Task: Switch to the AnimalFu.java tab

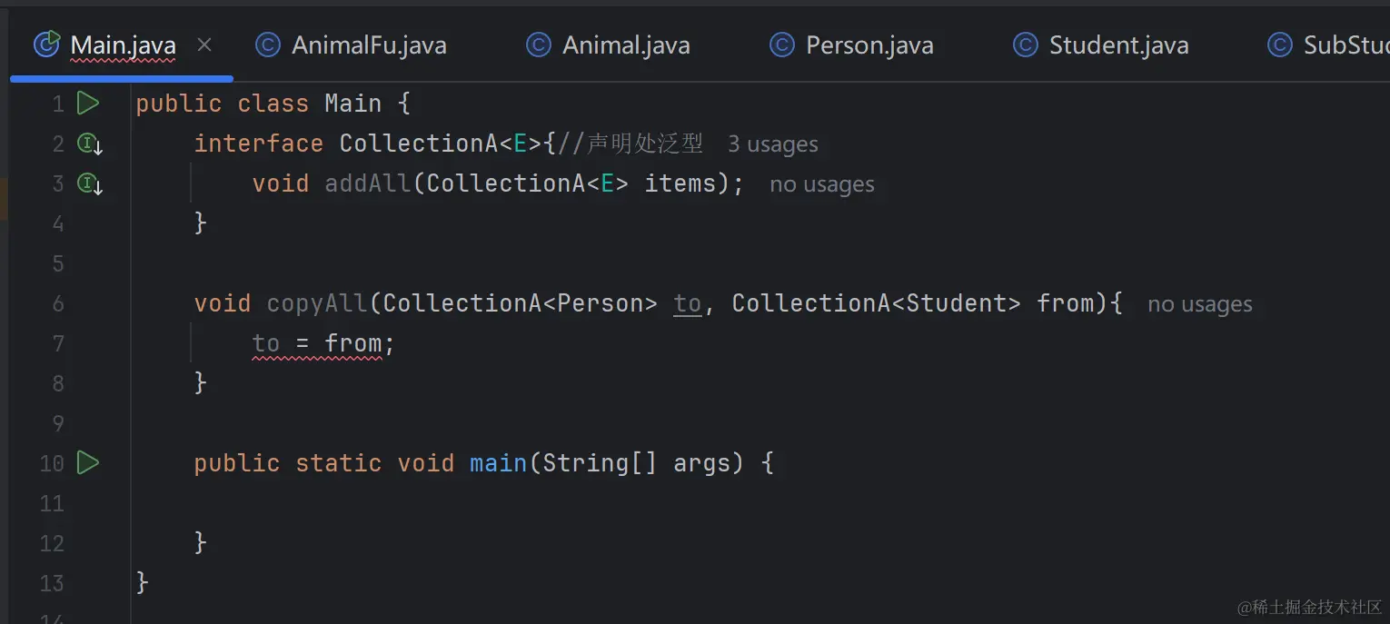Action: click(369, 45)
